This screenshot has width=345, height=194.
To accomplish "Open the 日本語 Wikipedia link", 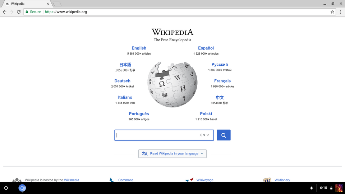I will click(x=125, y=65).
